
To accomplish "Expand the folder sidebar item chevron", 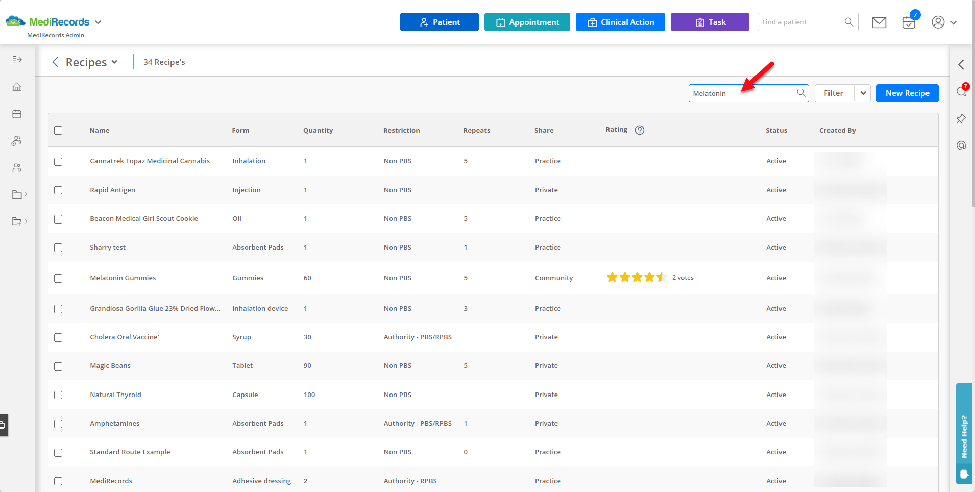I will coord(26,194).
